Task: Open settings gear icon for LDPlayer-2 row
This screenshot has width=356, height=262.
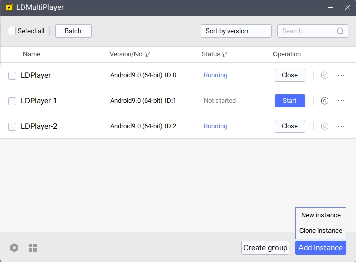Action: (324, 126)
